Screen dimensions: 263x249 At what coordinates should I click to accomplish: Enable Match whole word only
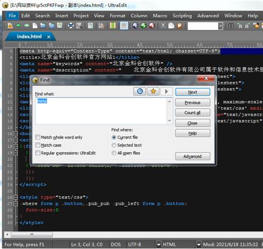(x=38, y=137)
